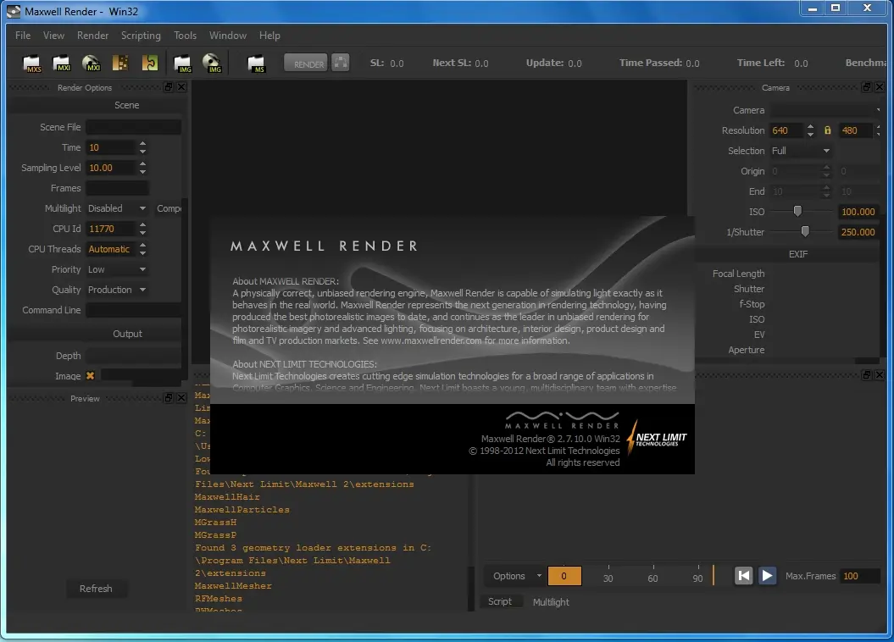Adjust the CPU Id stepper arrows

[x=142, y=229]
